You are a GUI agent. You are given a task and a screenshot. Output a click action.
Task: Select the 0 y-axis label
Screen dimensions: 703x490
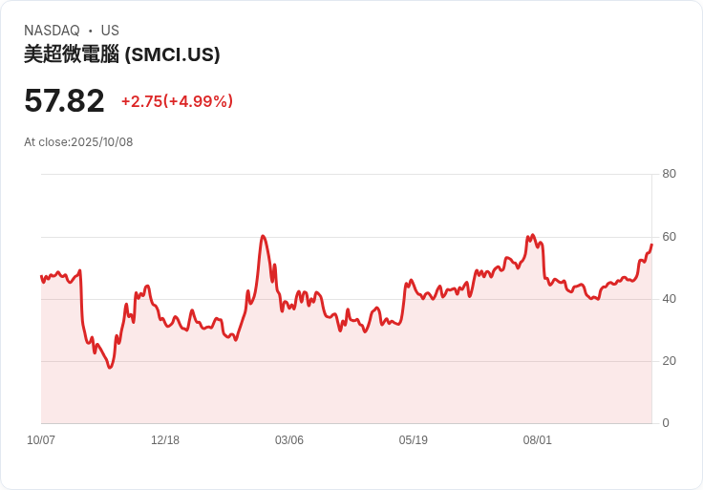tap(666, 423)
